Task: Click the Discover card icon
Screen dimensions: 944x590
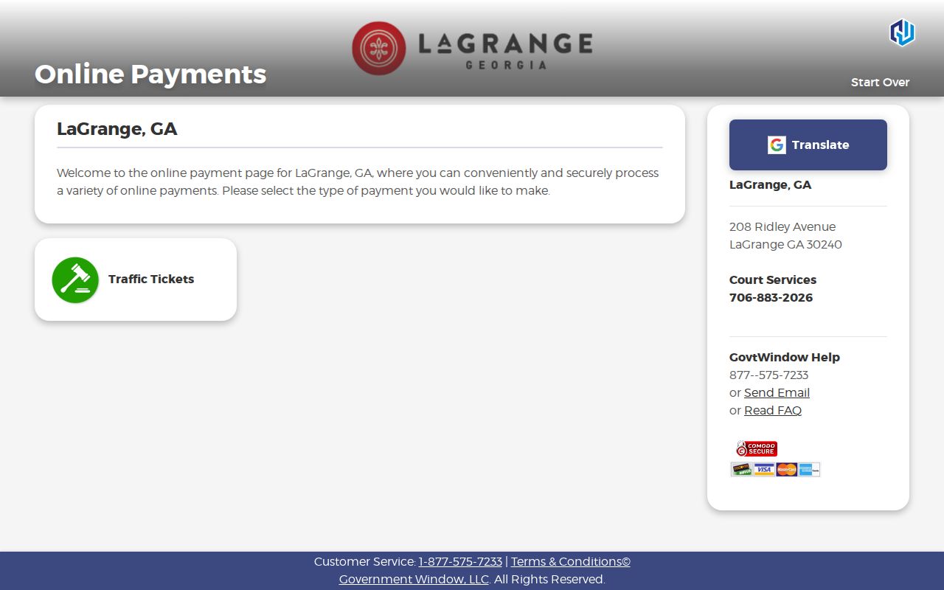Action: point(741,470)
